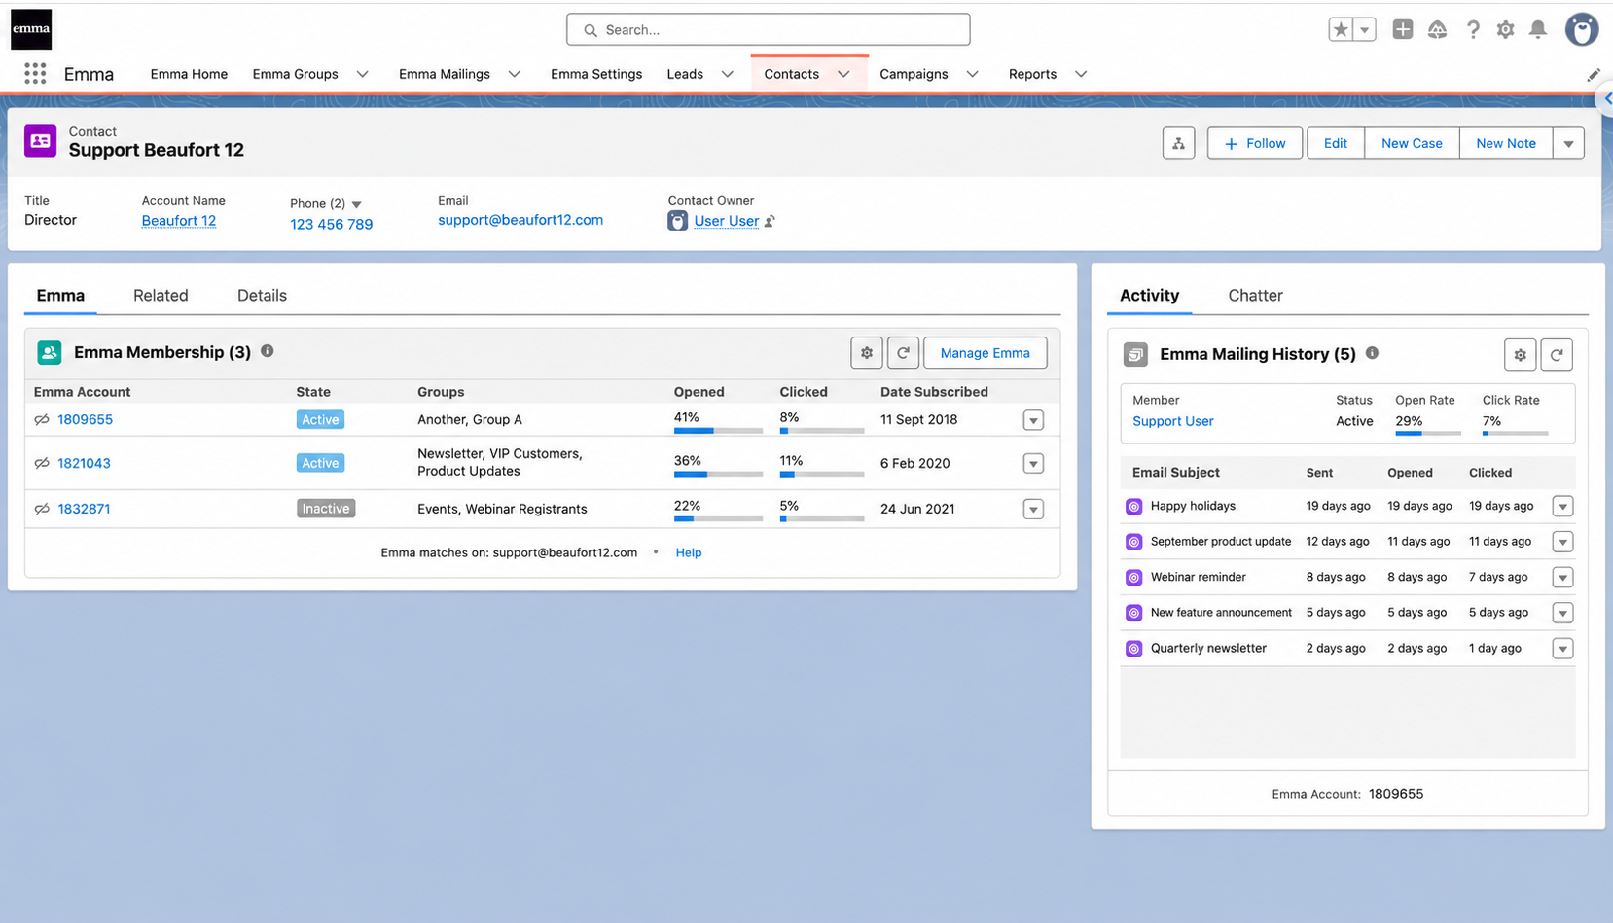1613x923 pixels.
Task: Click the Emma Membership teal icon
Action: [x=50, y=352]
